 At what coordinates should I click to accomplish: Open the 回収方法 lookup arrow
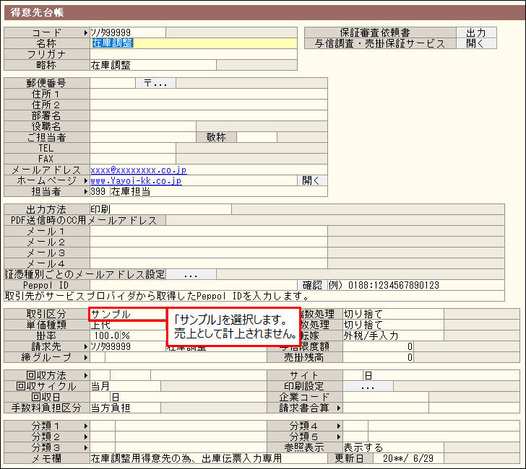click(x=86, y=375)
